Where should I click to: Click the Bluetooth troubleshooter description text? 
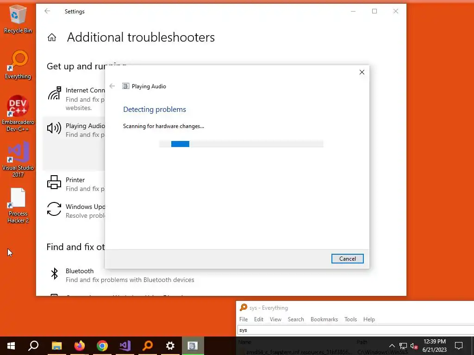130,280
